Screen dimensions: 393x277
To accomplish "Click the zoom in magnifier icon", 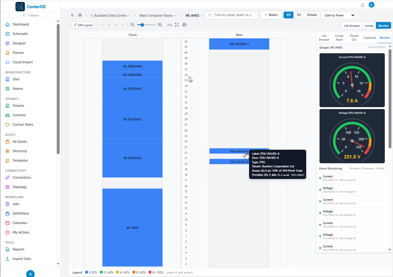I will click(160, 25).
